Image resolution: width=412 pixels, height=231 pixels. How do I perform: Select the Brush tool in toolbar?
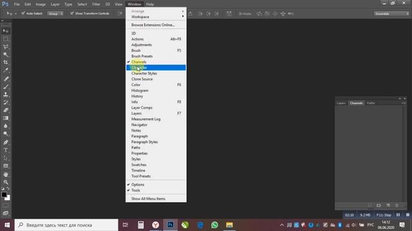[x=6, y=87]
